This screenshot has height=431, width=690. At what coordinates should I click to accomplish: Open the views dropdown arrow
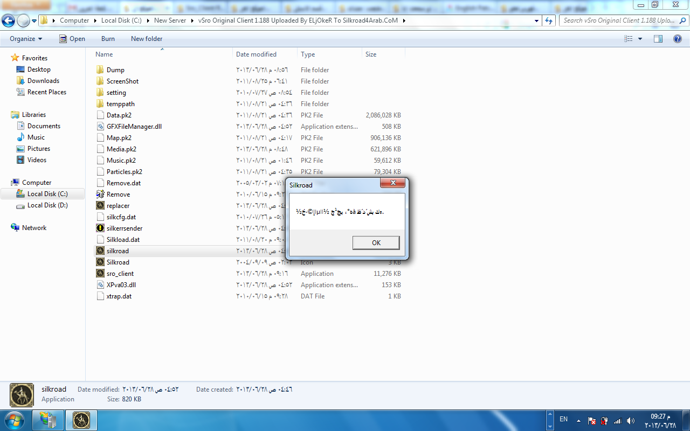[640, 39]
